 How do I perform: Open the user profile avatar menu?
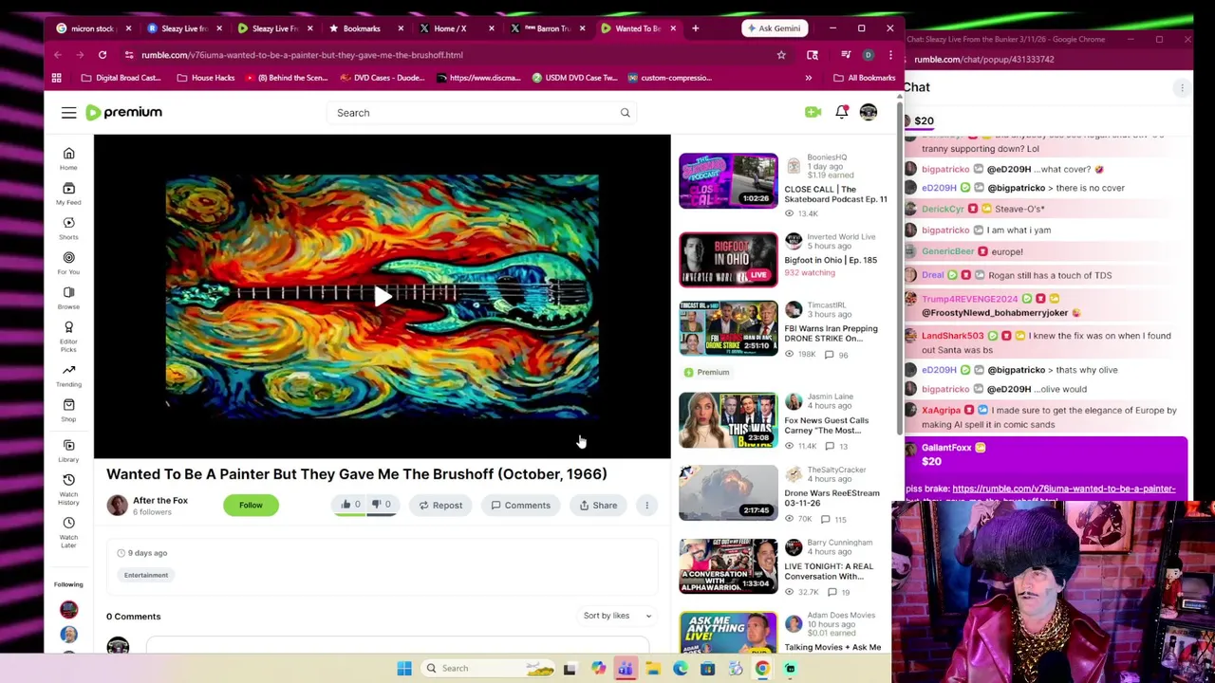point(869,112)
